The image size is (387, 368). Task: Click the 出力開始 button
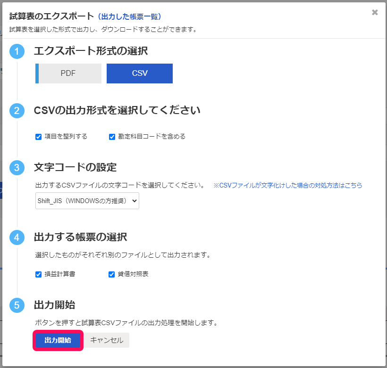(x=58, y=340)
